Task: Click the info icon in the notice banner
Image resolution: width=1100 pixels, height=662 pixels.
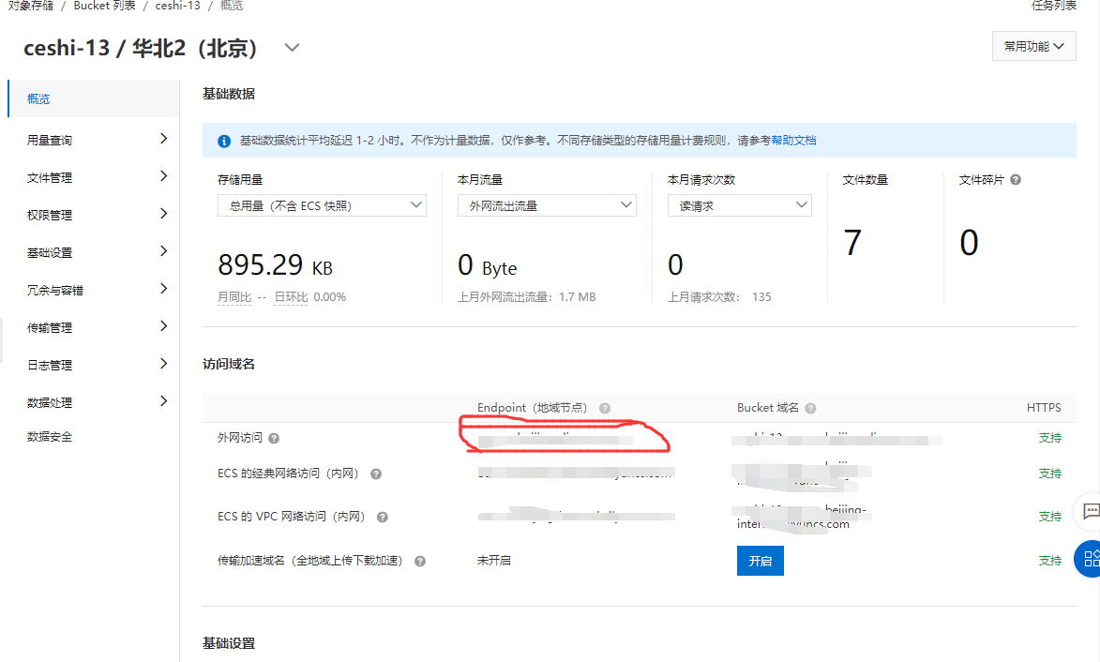Action: click(223, 140)
